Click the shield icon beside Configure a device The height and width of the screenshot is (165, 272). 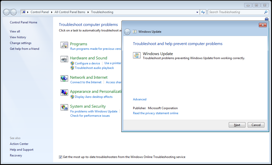(x=72, y=63)
